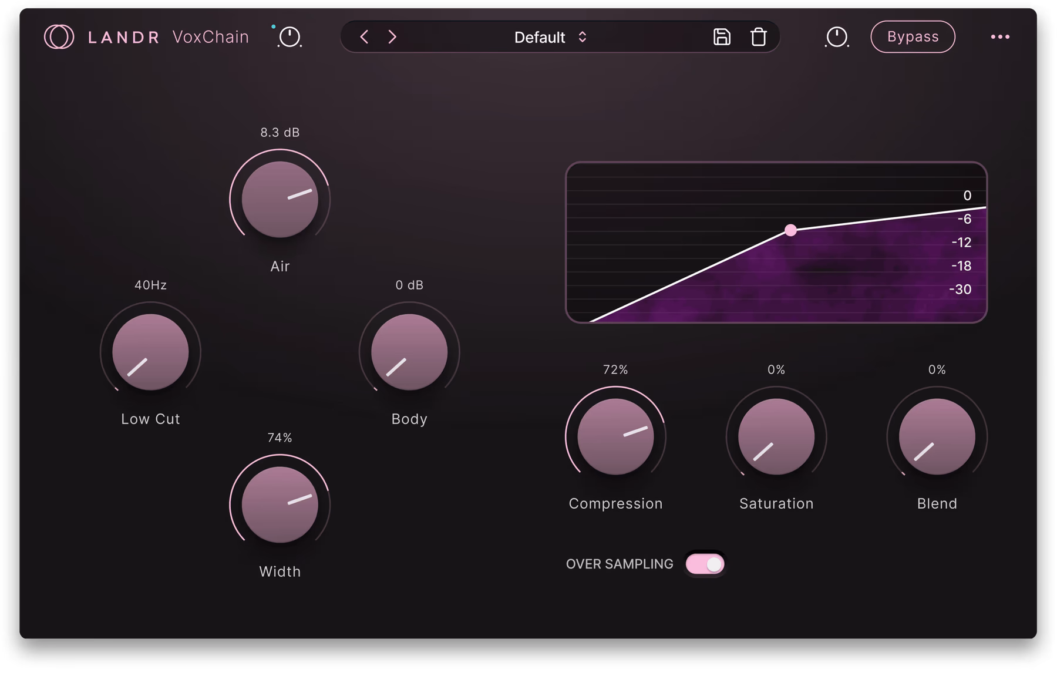This screenshot has height=676, width=1057.
Task: Toggle the Over Sampling switch
Action: [x=705, y=564]
